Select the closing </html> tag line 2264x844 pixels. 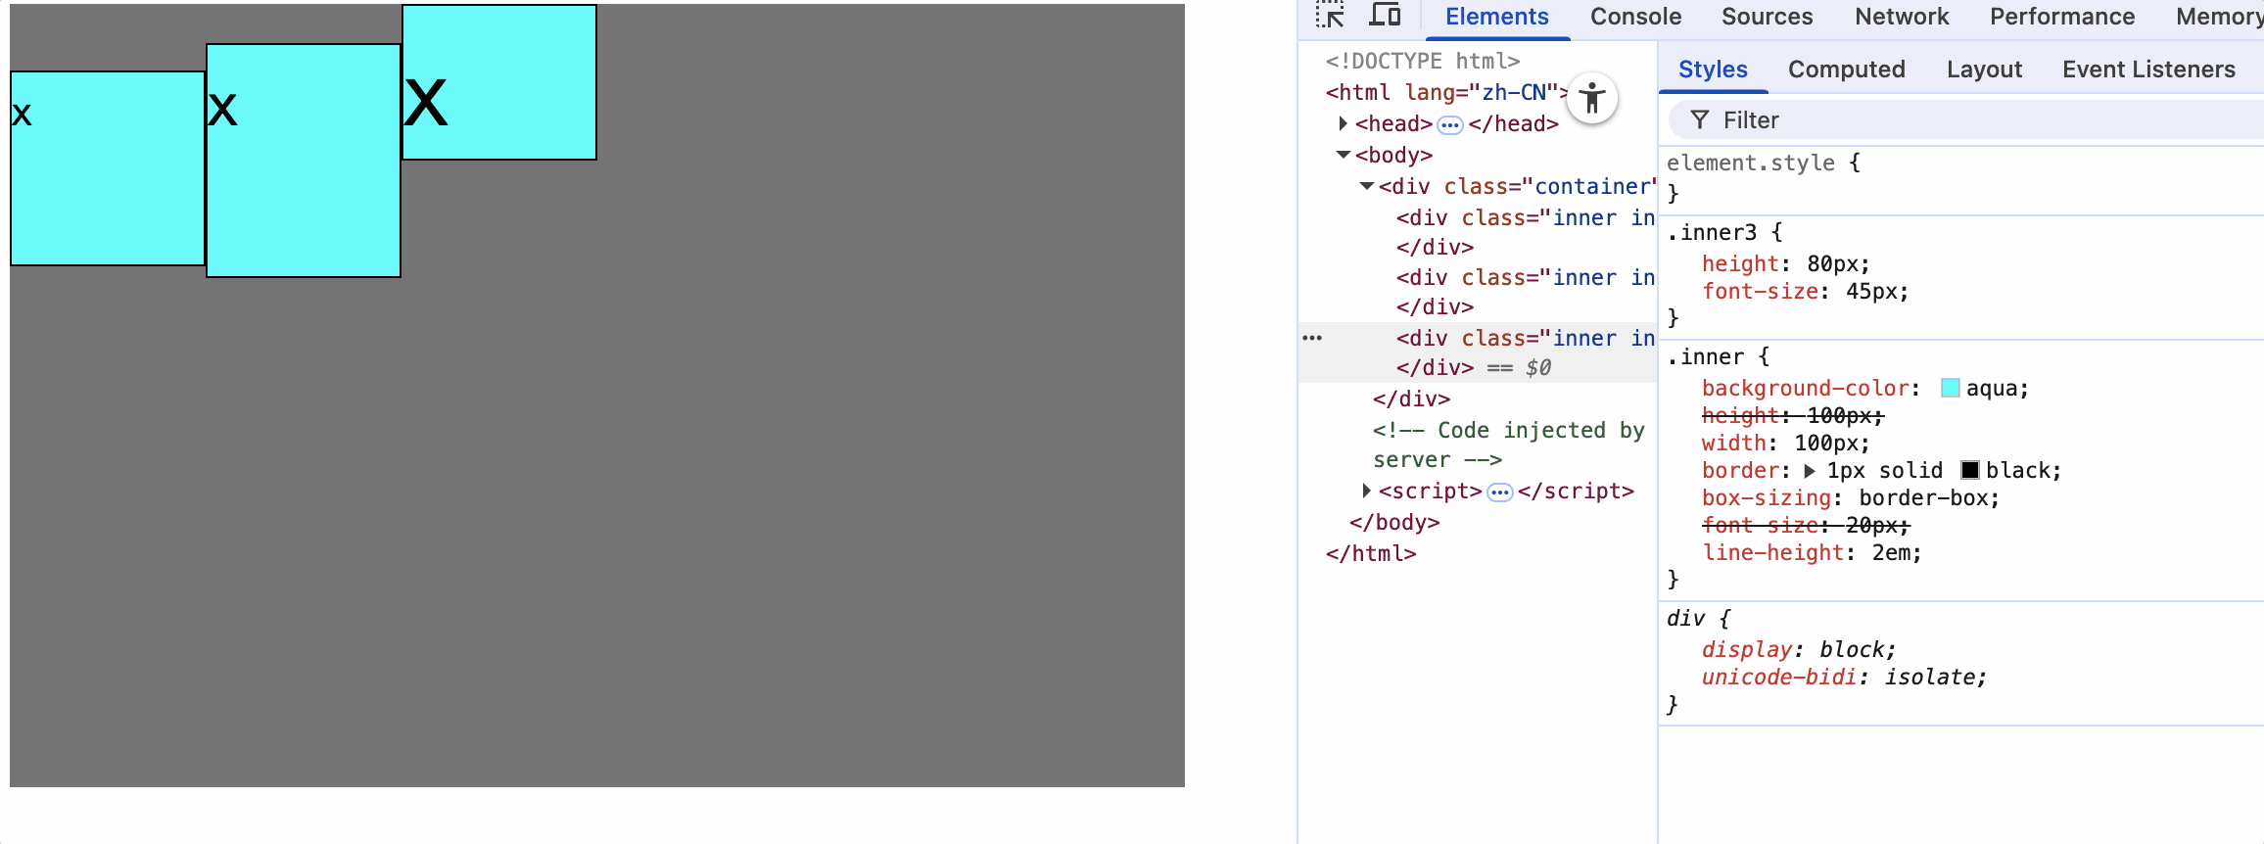click(x=1371, y=553)
